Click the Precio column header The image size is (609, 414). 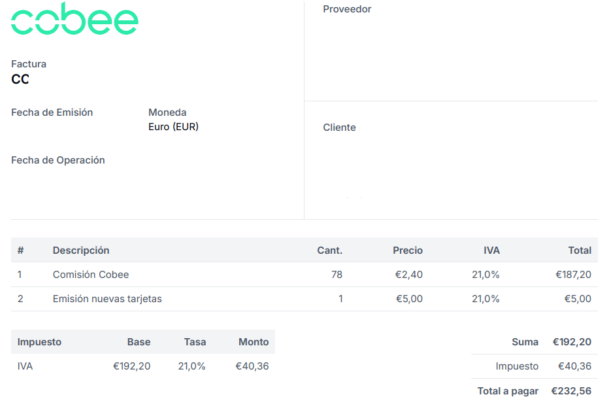[408, 250]
